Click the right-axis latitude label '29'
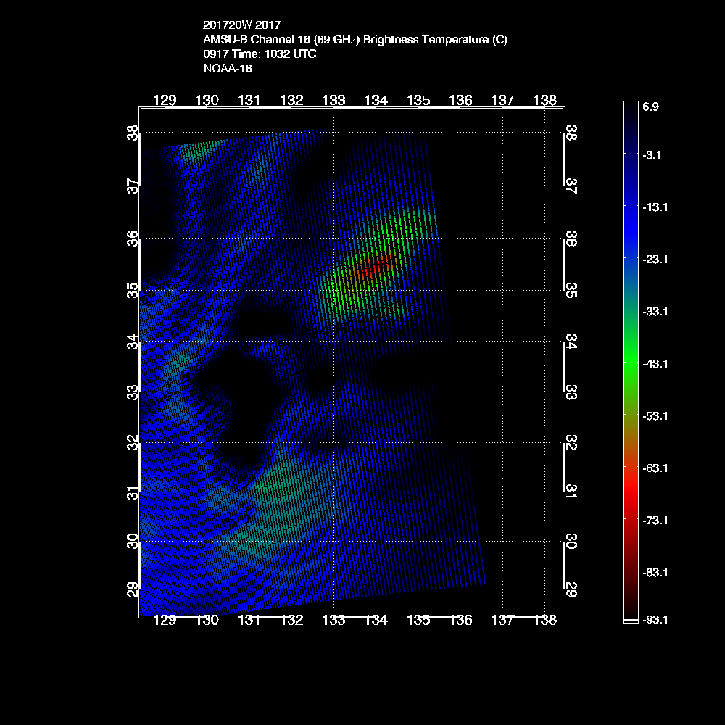Screen dimensions: 725x725 (x=571, y=589)
